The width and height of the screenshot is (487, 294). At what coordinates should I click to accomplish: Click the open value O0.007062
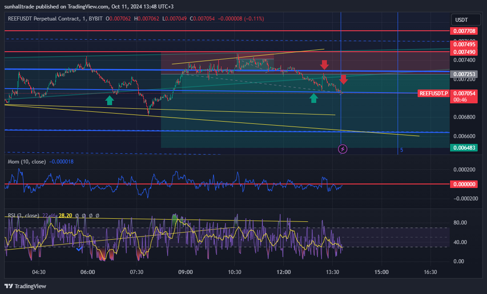pyautogui.click(x=118, y=19)
